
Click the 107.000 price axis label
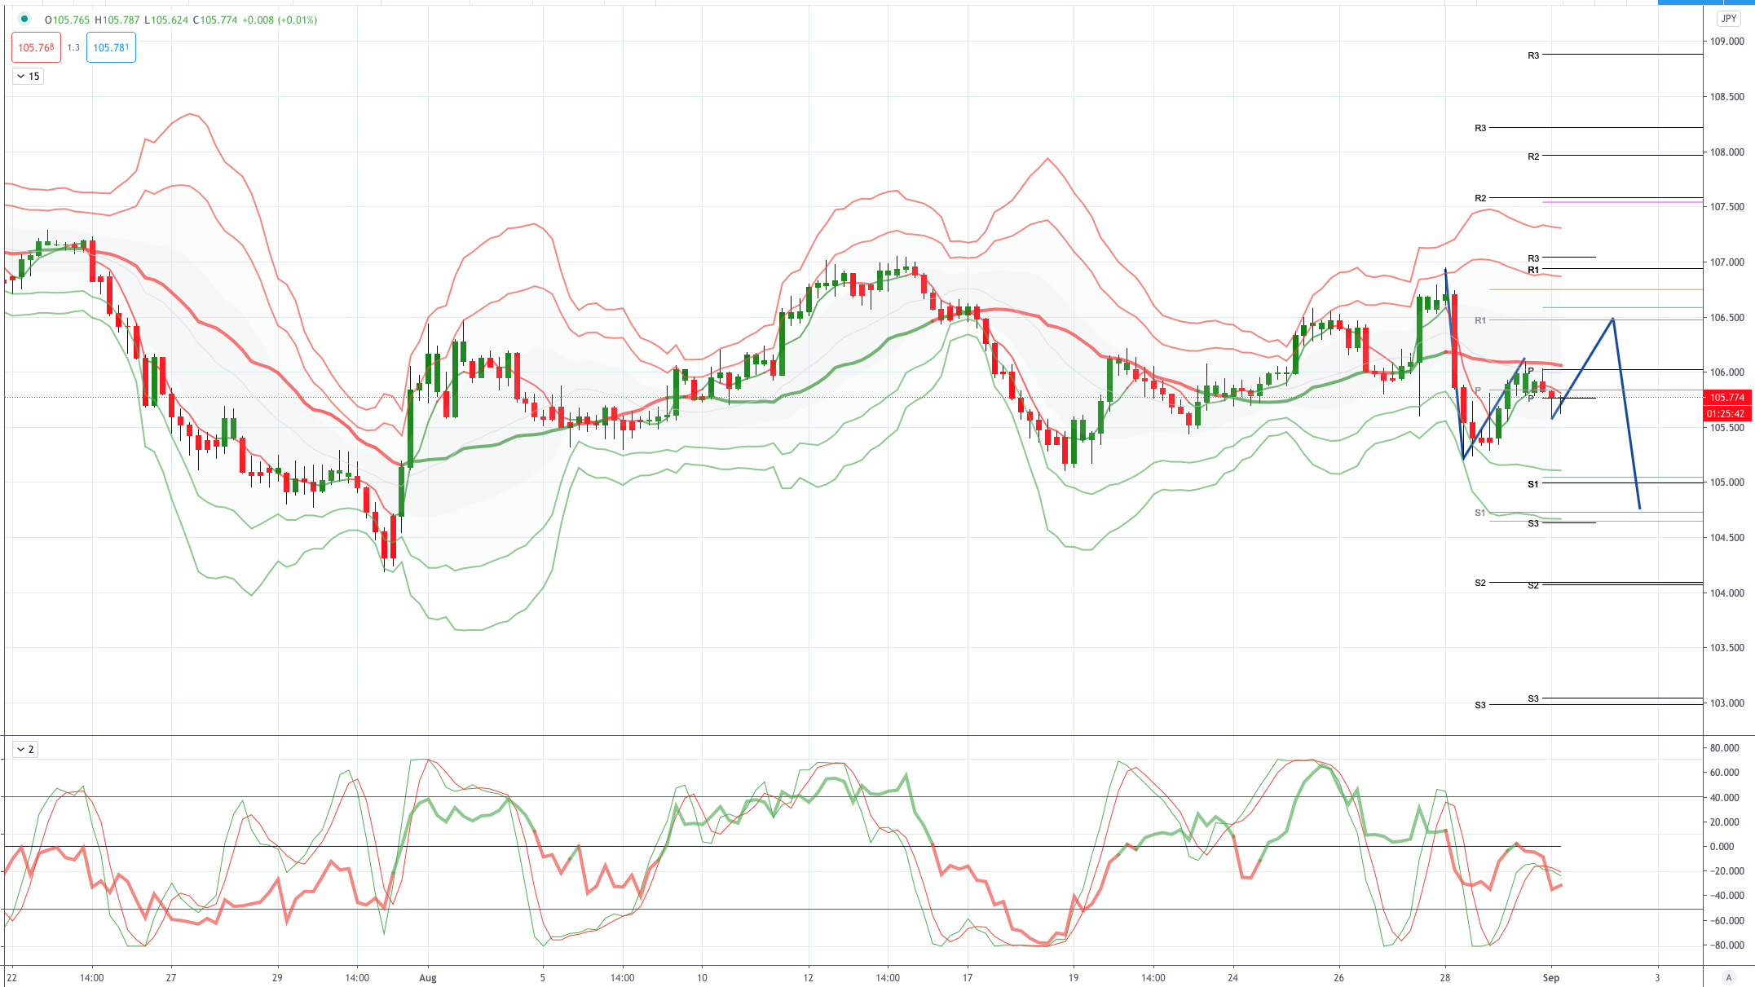coord(1727,262)
